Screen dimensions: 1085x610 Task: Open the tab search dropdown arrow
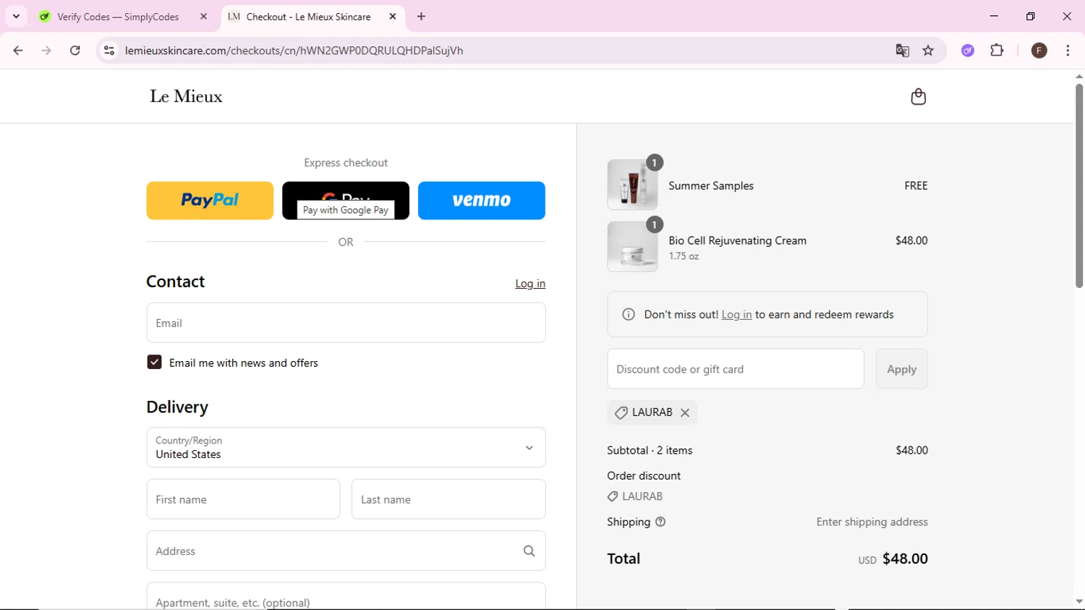point(16,16)
